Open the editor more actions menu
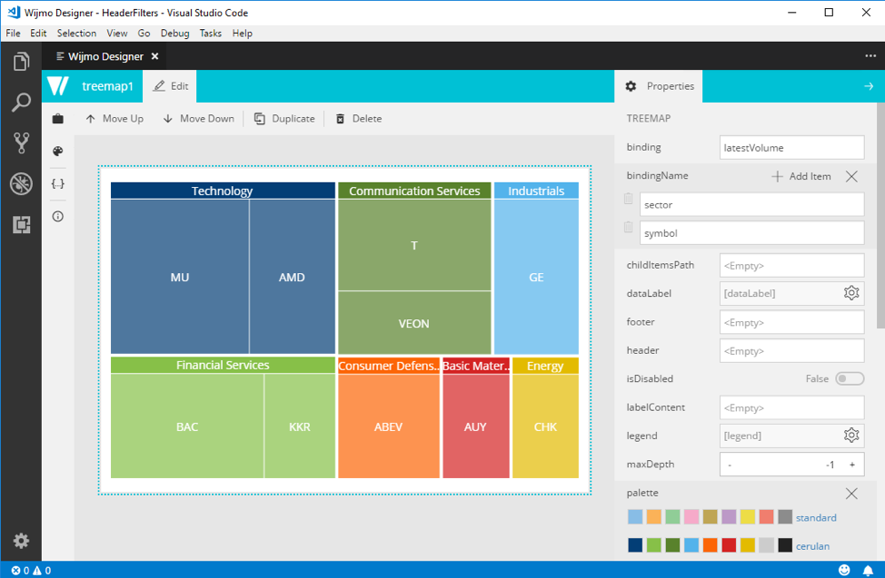The image size is (885, 578). [x=870, y=56]
